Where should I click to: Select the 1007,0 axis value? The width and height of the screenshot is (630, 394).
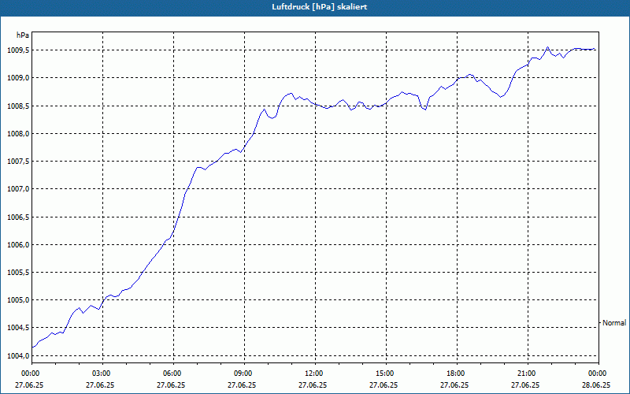click(x=18, y=189)
